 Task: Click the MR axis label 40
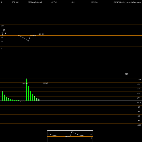(139, 93)
